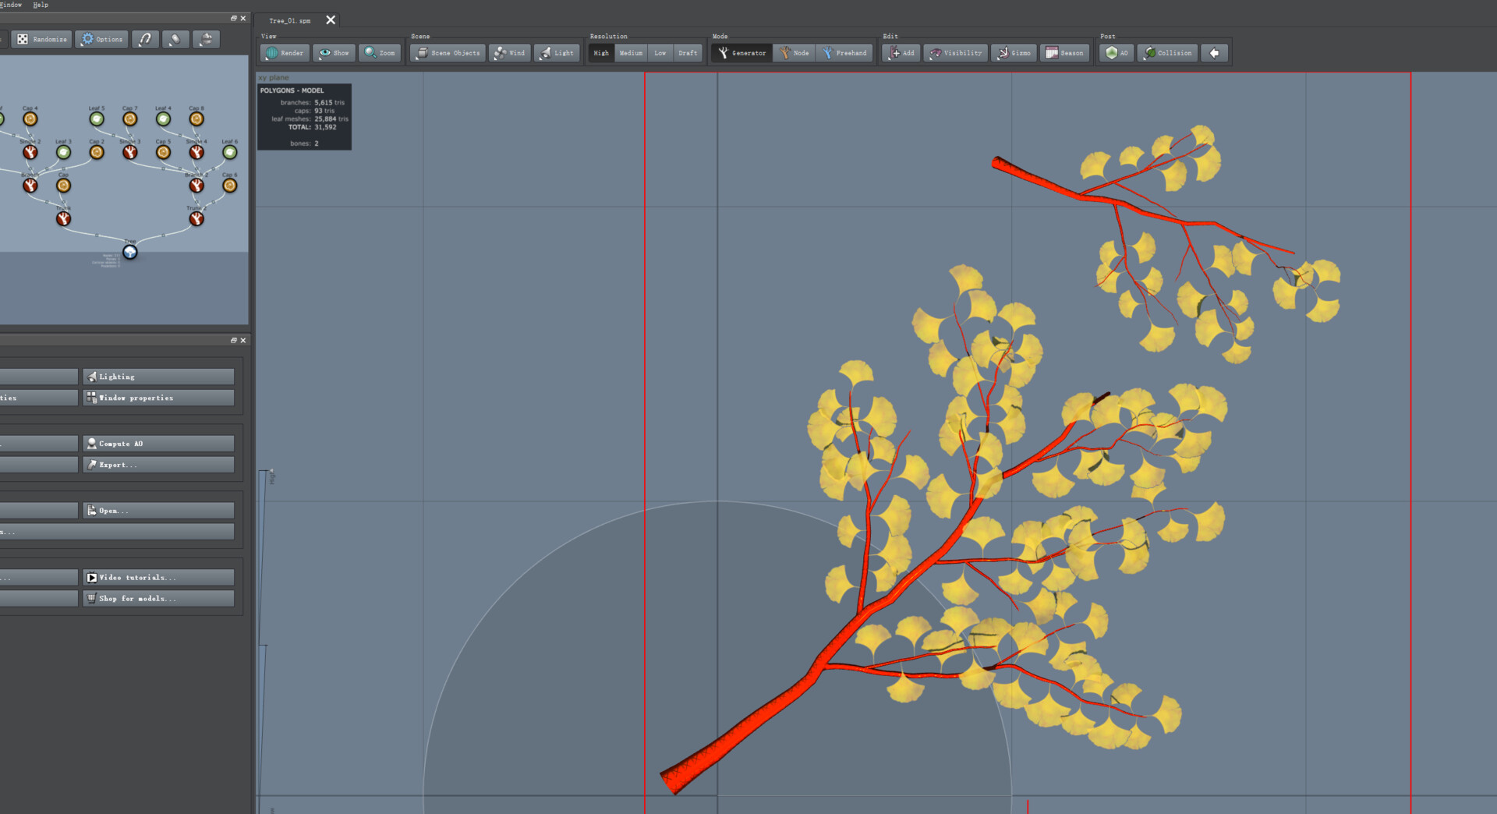The height and width of the screenshot is (814, 1497).
Task: Select the Cap 2 node
Action: pos(97,152)
